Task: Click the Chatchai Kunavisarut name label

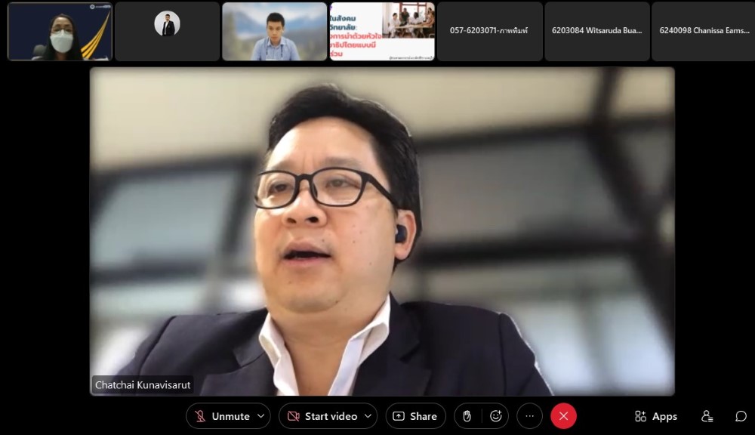Action: 142,385
